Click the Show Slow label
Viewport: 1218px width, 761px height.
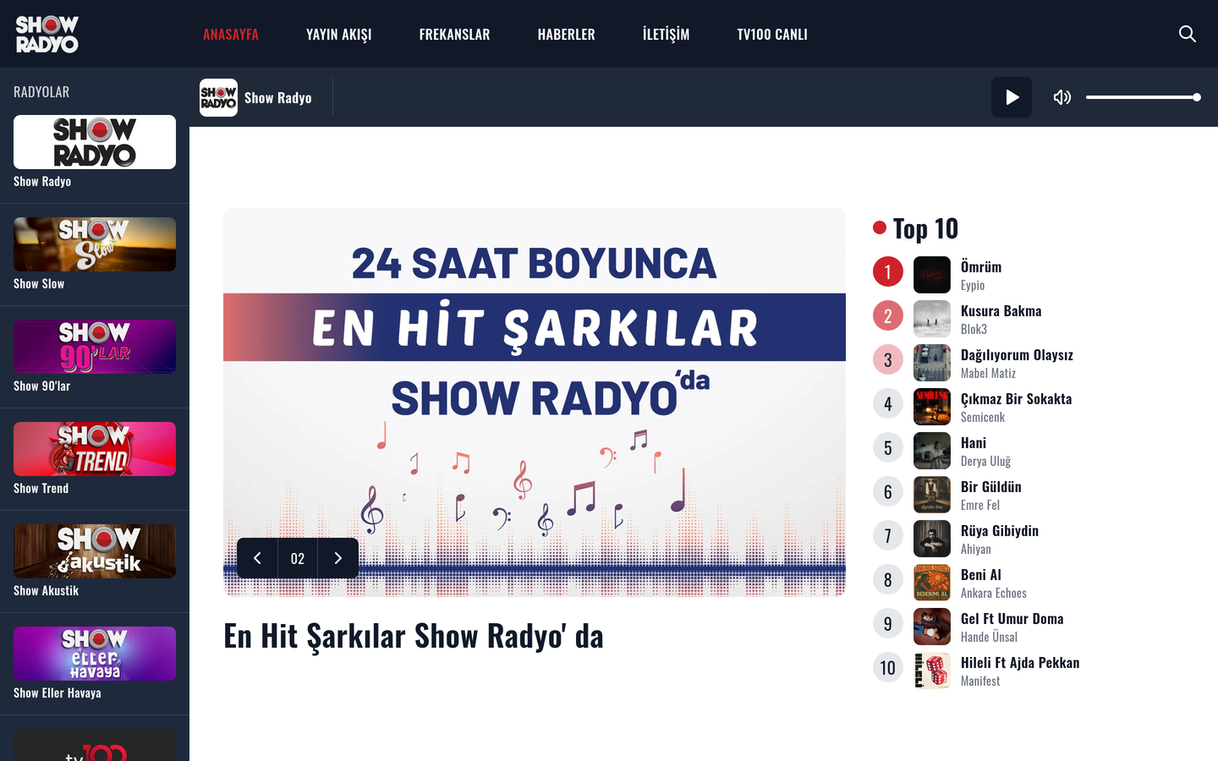(x=39, y=283)
